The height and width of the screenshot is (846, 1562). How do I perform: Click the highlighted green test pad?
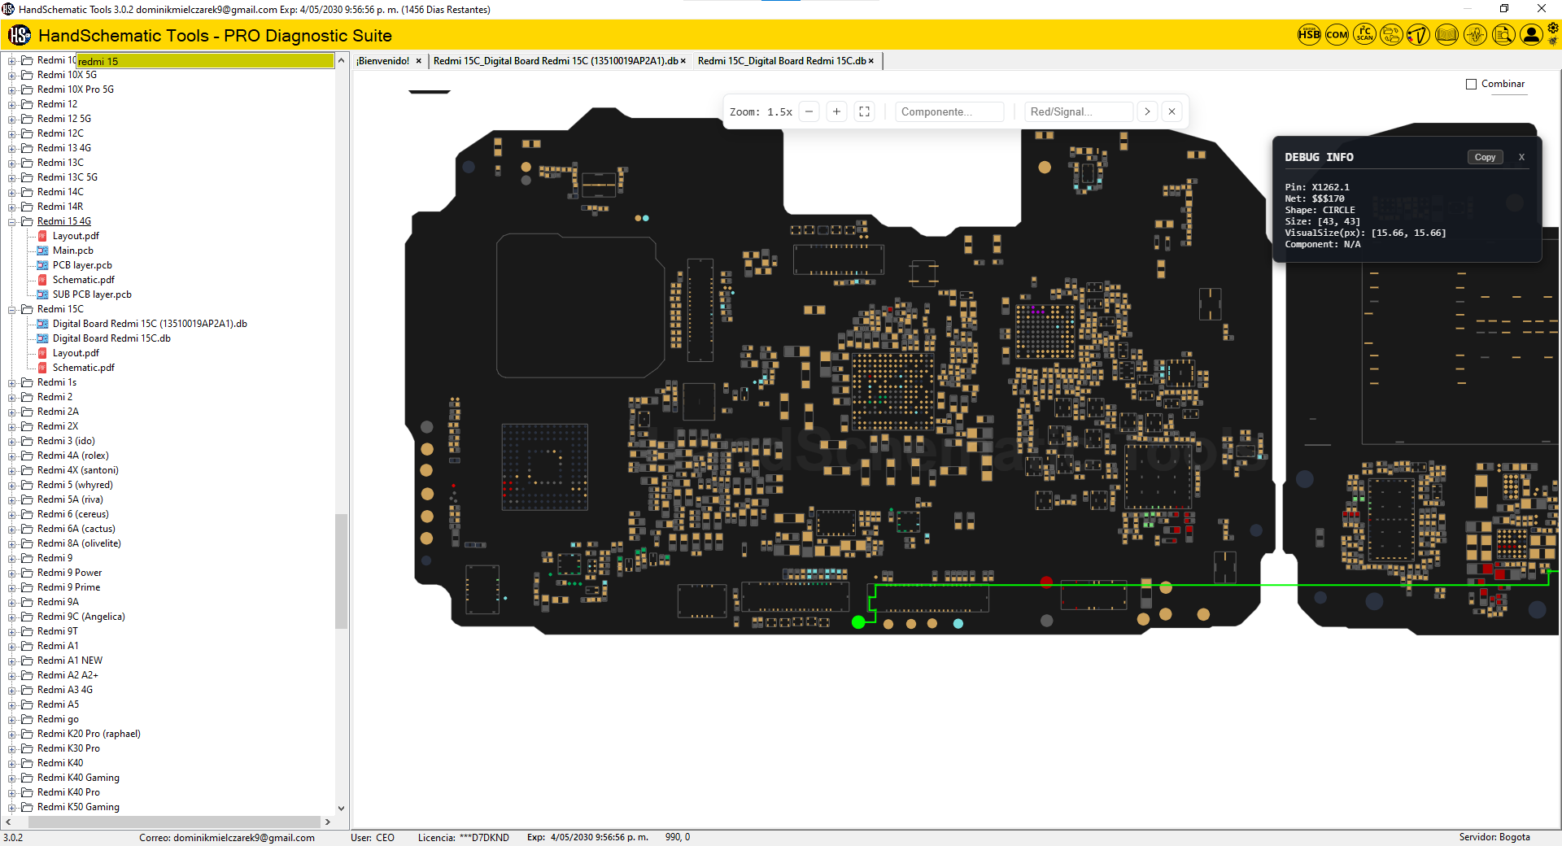pyautogui.click(x=857, y=622)
